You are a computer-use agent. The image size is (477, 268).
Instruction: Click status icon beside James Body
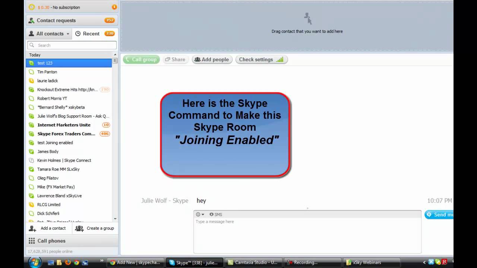(x=31, y=151)
